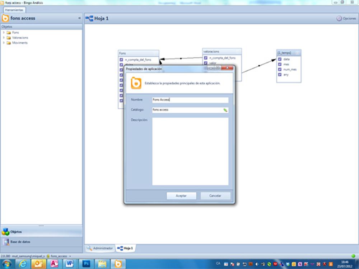
Task: Click the Nombre input field
Action: [190, 100]
